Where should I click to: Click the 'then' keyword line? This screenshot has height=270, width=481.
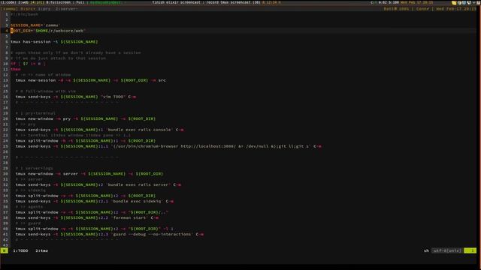coord(16,70)
